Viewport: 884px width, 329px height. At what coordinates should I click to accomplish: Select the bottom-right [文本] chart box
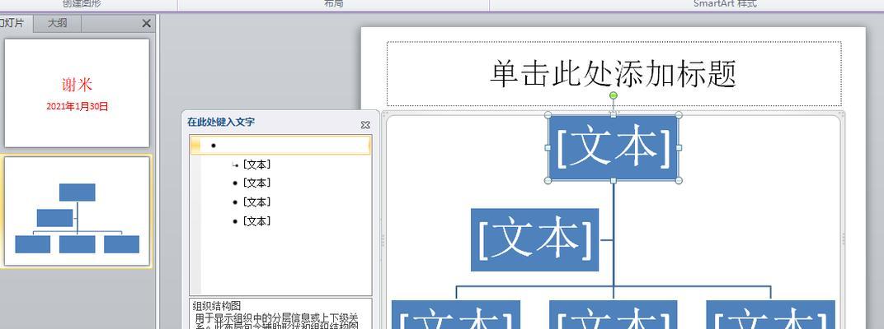pyautogui.click(x=770, y=314)
